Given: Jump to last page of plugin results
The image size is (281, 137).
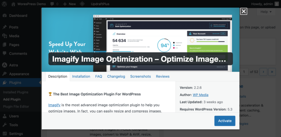Looking at the screenshot, I should 272,72.
